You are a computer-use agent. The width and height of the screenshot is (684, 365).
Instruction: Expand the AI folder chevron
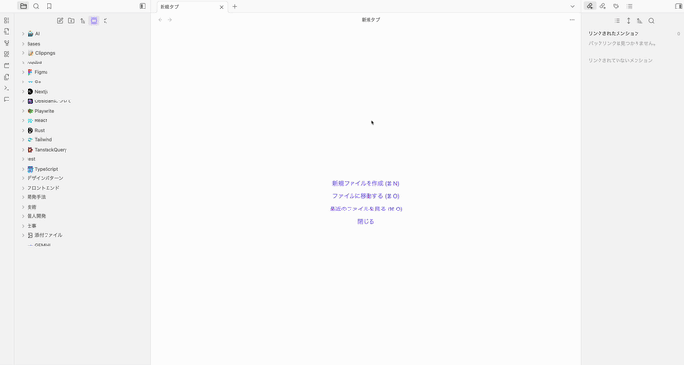click(x=23, y=33)
